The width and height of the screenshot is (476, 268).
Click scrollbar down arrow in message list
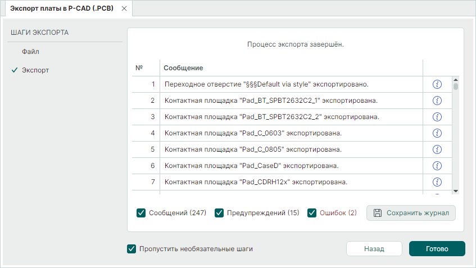click(x=456, y=191)
